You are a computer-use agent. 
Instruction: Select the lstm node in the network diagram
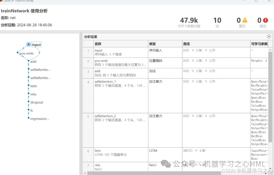[x=33, y=86]
